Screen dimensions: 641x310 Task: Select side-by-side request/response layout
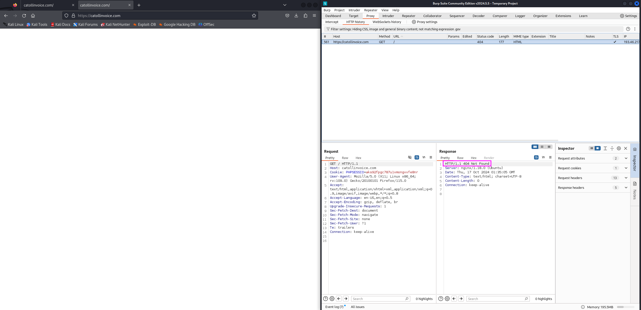pos(535,147)
